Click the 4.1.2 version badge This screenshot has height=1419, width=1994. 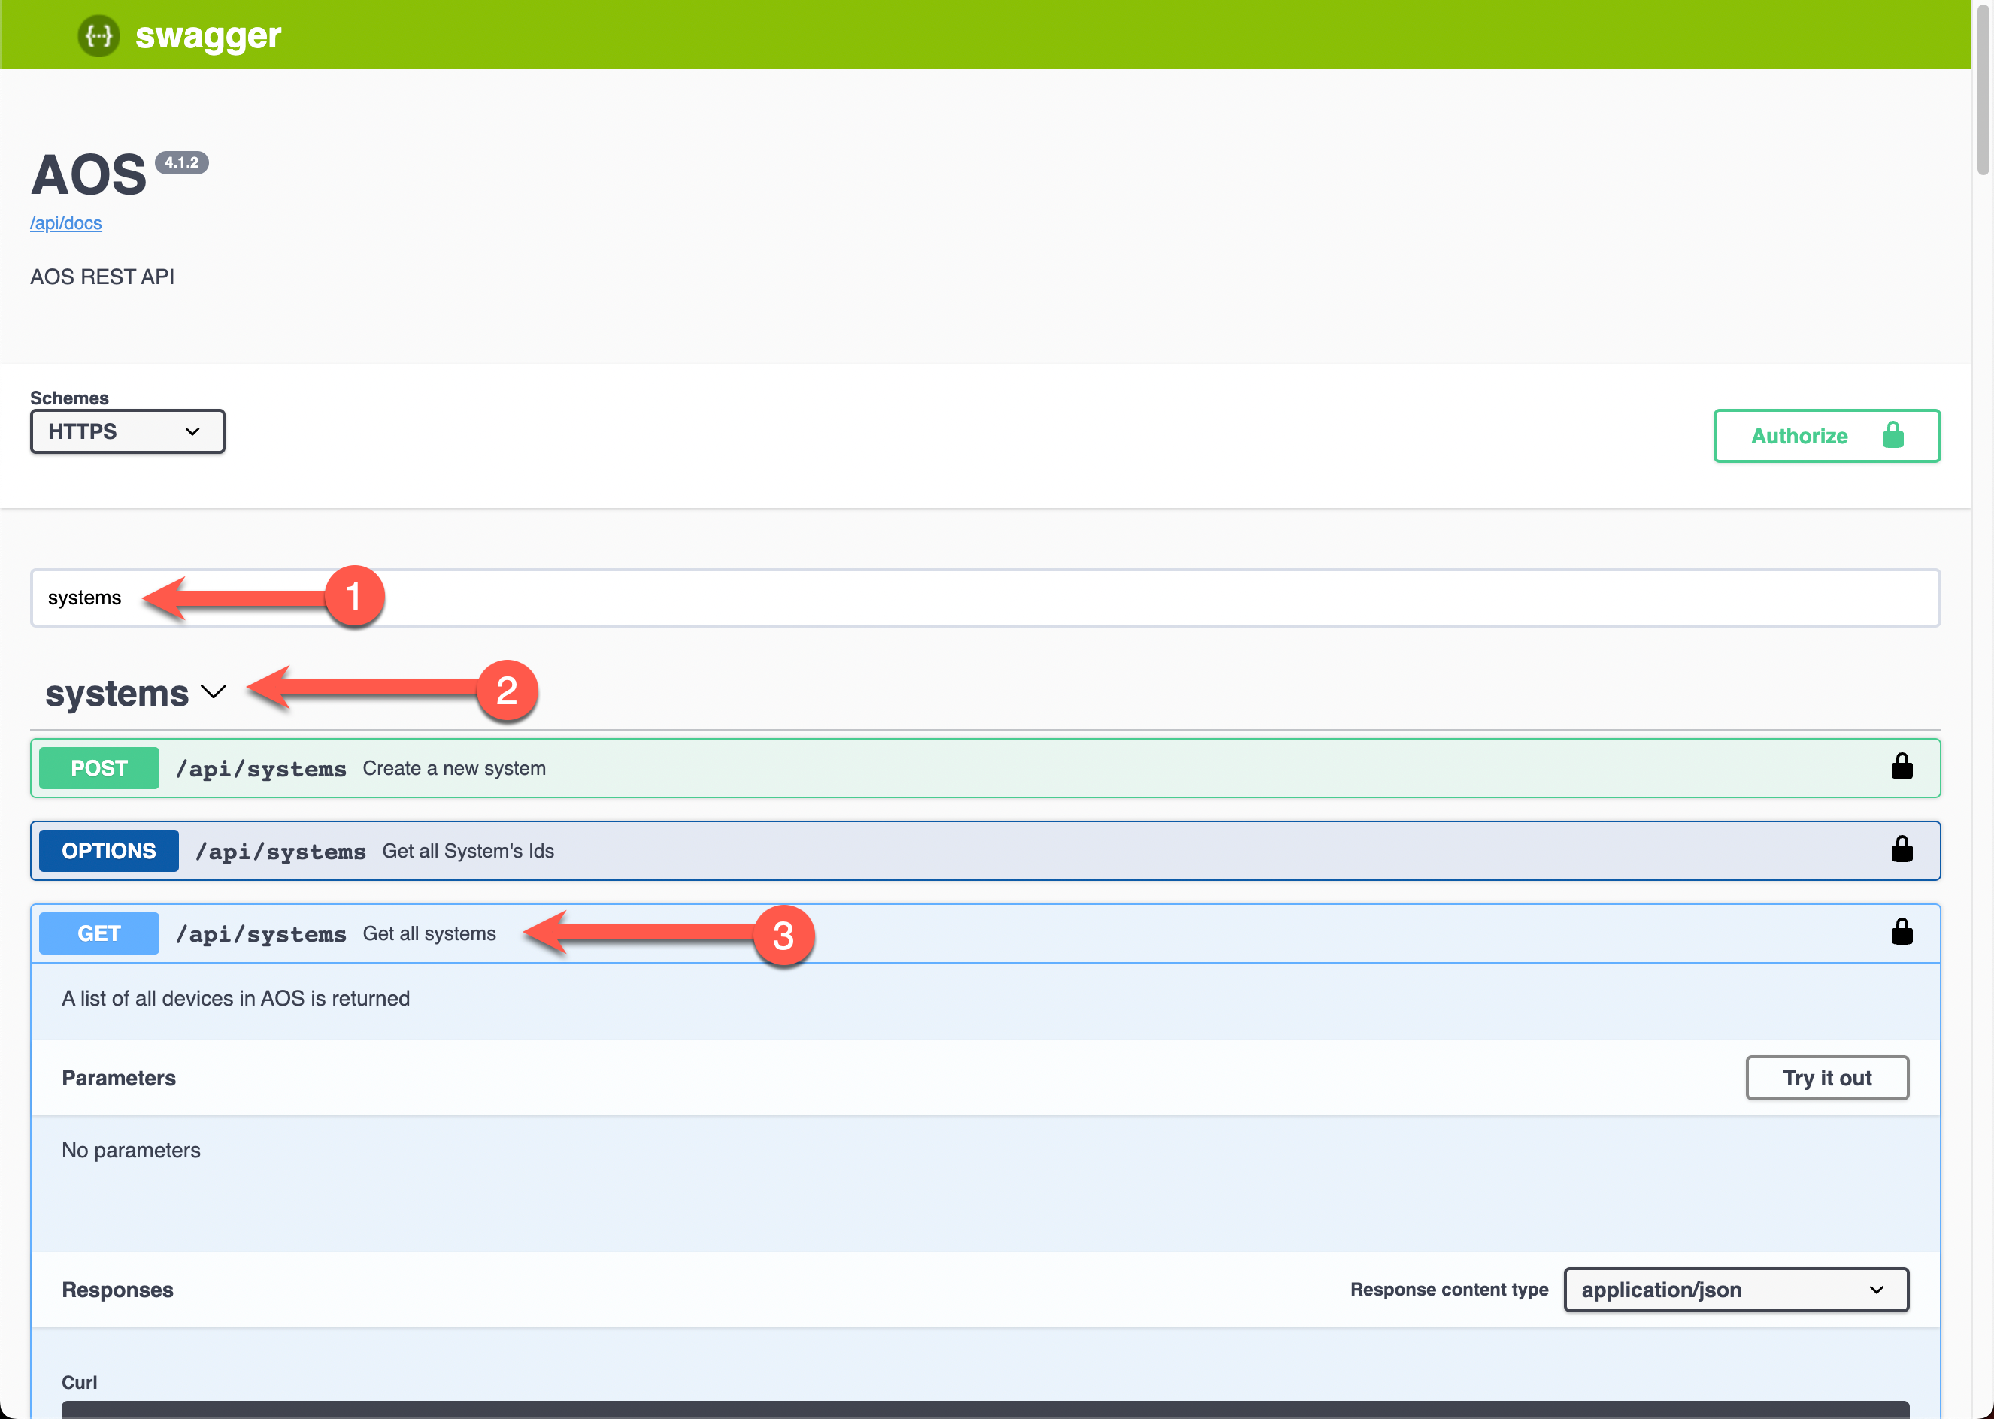(x=182, y=162)
